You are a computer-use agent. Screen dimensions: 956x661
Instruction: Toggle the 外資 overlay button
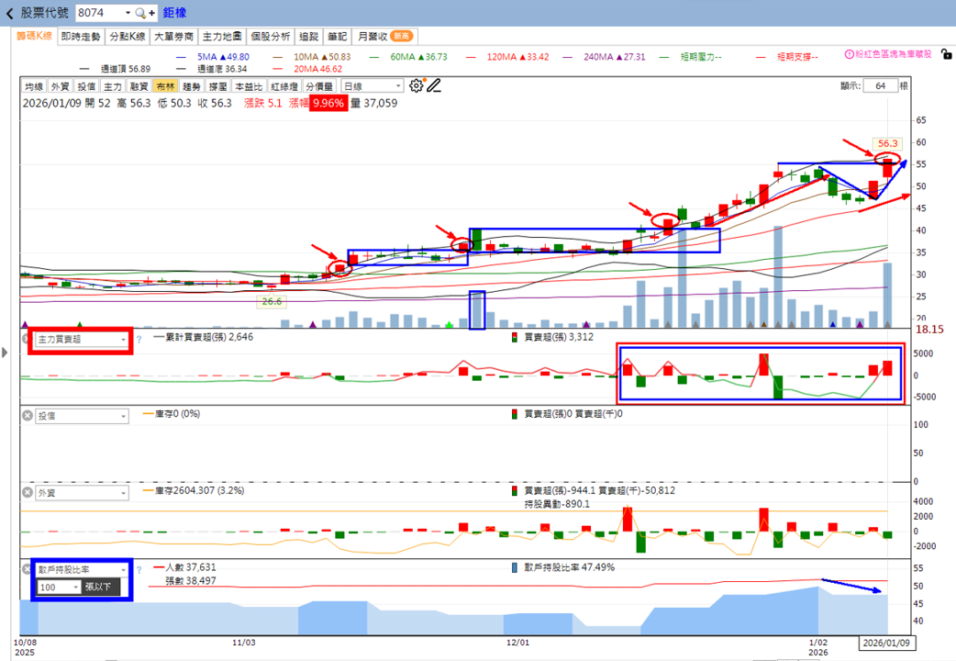click(x=61, y=86)
